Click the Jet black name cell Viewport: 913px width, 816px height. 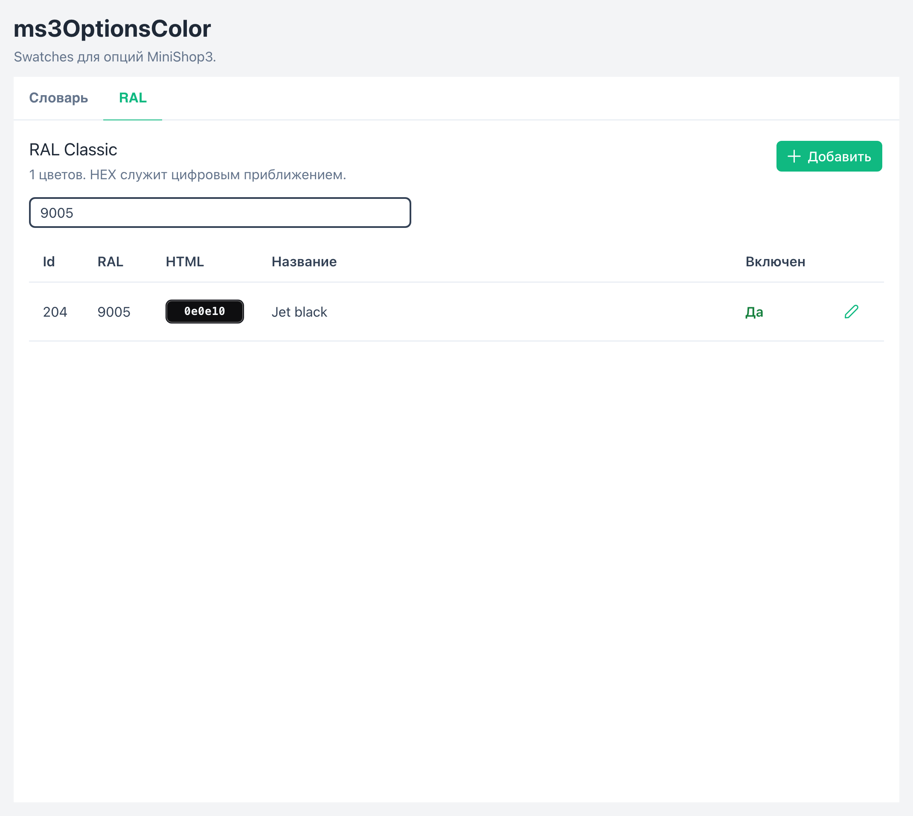(299, 312)
